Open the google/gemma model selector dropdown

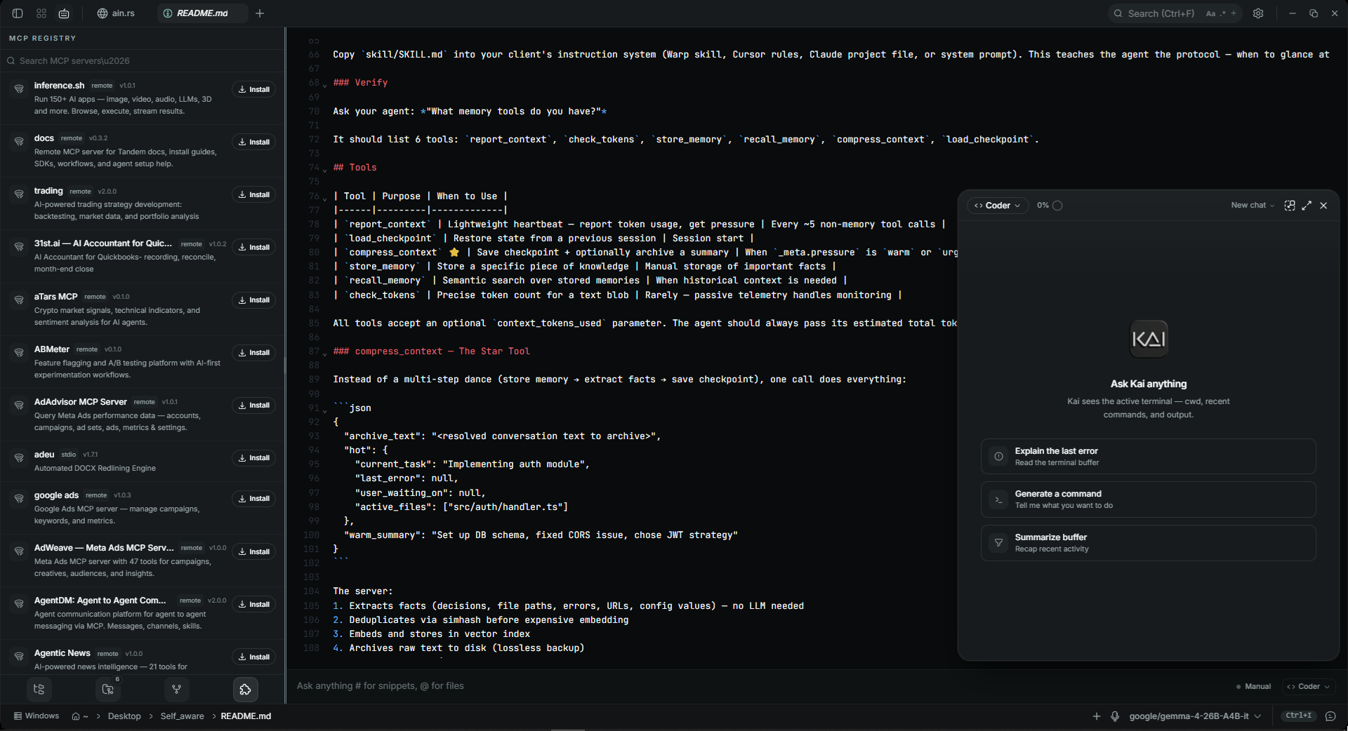[x=1195, y=716]
